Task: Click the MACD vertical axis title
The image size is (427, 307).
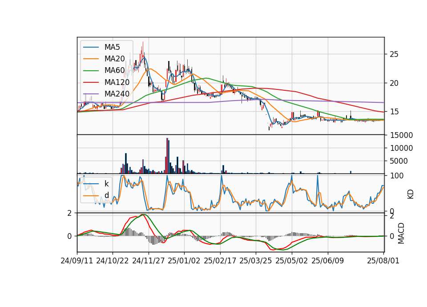Action: pyautogui.click(x=401, y=233)
